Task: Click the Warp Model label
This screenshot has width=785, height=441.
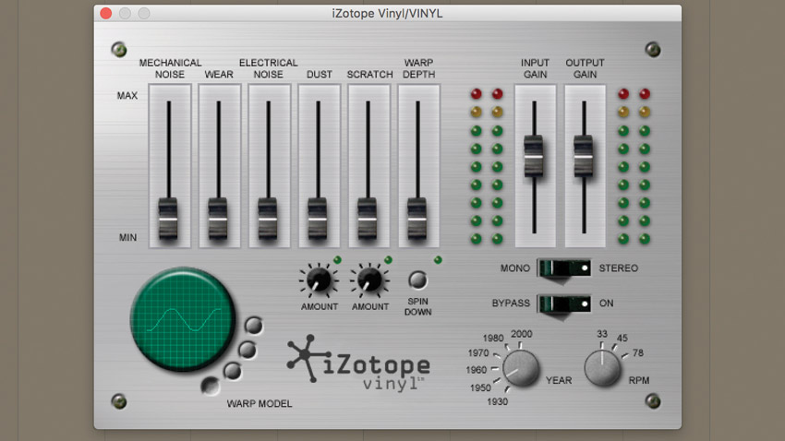Action: pyautogui.click(x=260, y=403)
